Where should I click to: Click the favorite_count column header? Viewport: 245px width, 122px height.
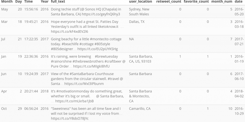pyautogui.click(x=196, y=2)
